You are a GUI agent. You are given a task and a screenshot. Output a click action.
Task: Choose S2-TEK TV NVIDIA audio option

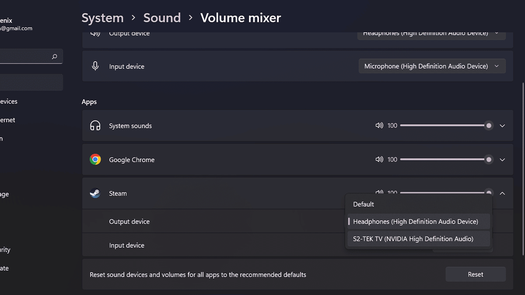(x=413, y=239)
